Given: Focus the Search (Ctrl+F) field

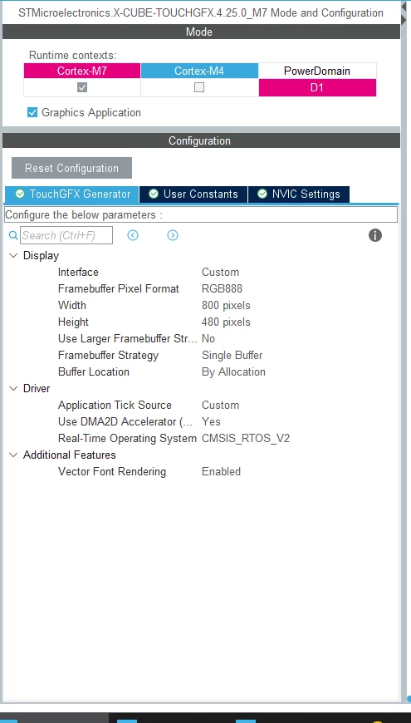Looking at the screenshot, I should pyautogui.click(x=66, y=235).
